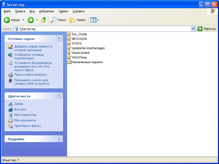The height and width of the screenshot is (164, 219).
Task: Select the NETLOGON name text
Action: tap(79, 39)
